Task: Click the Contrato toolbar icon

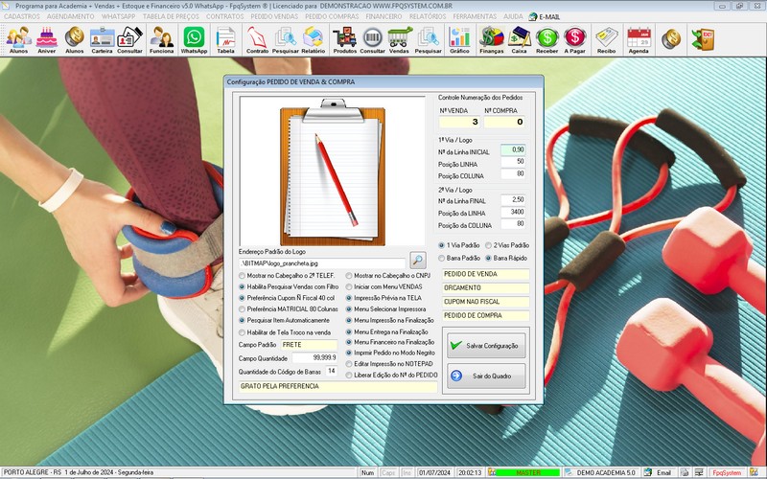Action: point(257,38)
